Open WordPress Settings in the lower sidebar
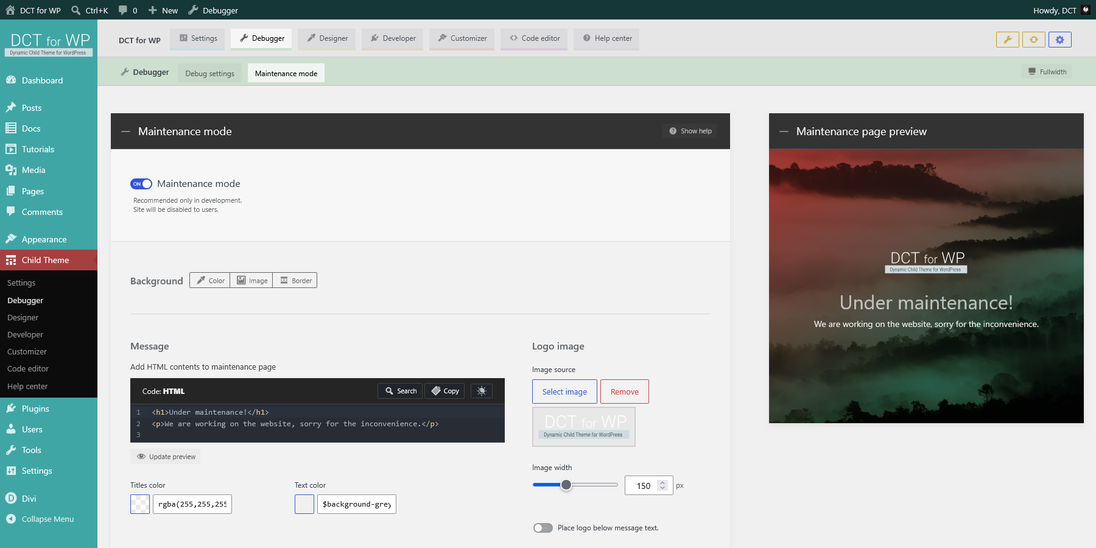1096x548 pixels. tap(49, 471)
